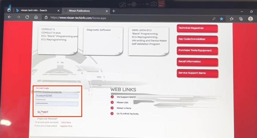
Task: Open the Diagnostic Software card
Action: click(x=103, y=41)
